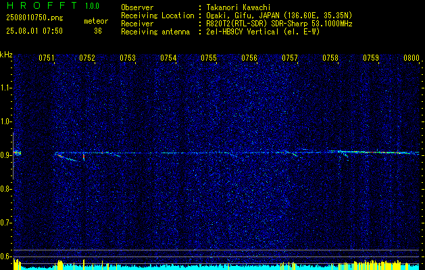Click observer name Takanori Kawachi
Image resolution: width=425 pixels, height=270 pixels.
pos(238,7)
